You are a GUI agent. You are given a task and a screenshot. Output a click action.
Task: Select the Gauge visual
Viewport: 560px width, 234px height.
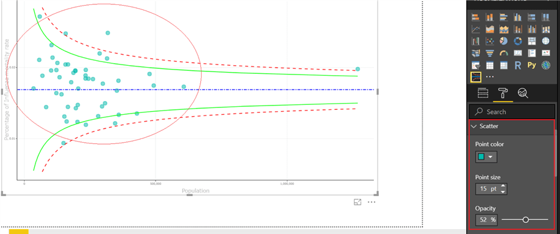coord(503,53)
